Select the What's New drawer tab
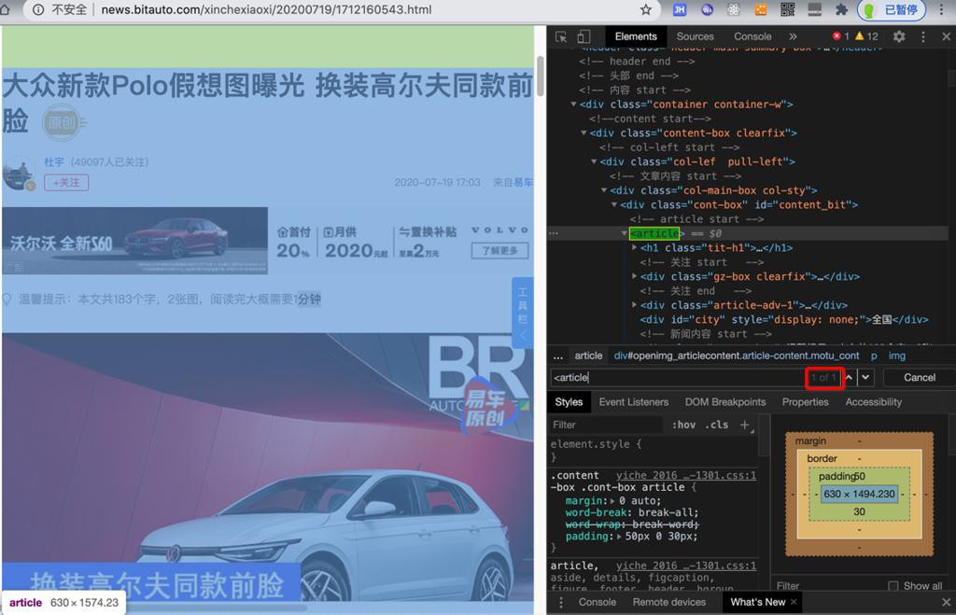Screen dimensions: 956x615 pyautogui.click(x=757, y=602)
